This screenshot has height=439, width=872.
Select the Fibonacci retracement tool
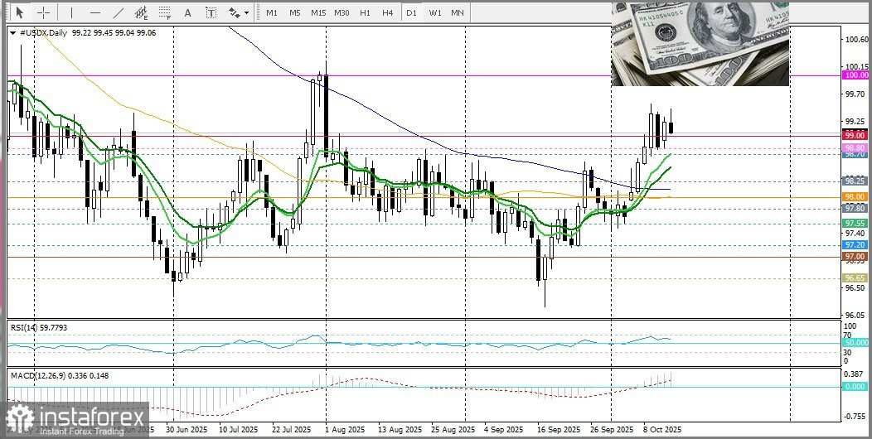point(165,12)
